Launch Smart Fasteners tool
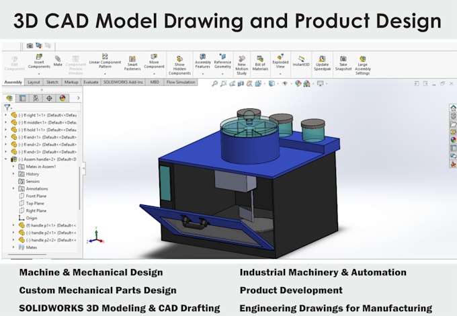457x316 pixels. [x=132, y=63]
